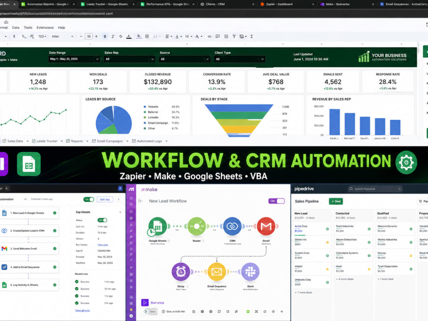The image size is (428, 321).
Task: Open the Sales Rep filter dropdown
Action: point(129,59)
